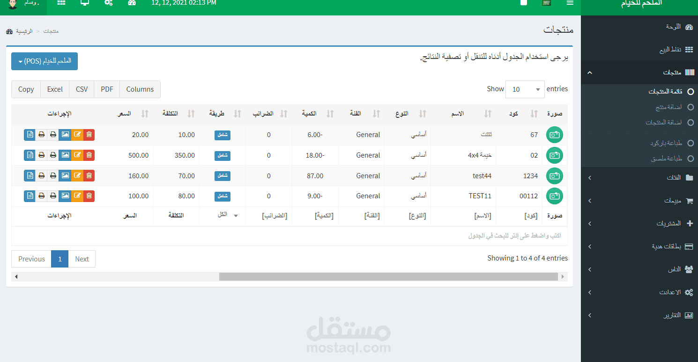
Task: Open the الكل filter dropdown in table footer
Action: [223, 215]
